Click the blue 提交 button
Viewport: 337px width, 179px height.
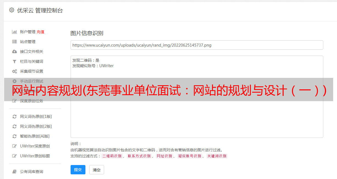(78, 170)
